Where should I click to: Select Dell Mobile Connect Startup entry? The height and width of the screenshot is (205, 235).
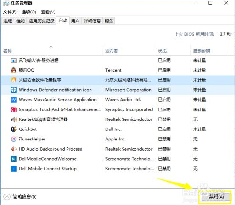pyautogui.click(x=47, y=169)
